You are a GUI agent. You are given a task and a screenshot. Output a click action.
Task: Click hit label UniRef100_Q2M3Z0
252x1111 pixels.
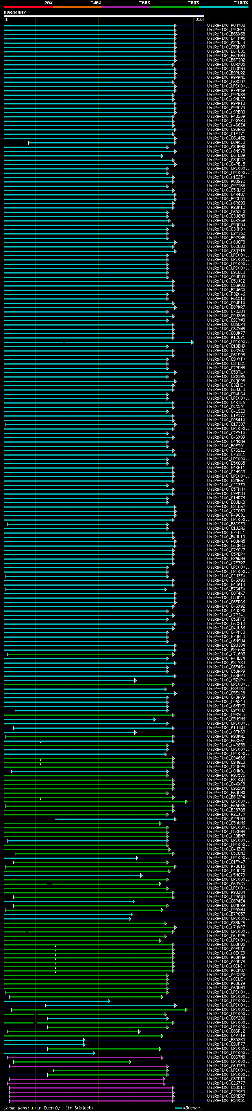[226, 576]
